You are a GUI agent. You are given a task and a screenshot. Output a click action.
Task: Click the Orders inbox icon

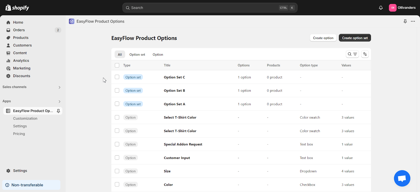[8, 30]
